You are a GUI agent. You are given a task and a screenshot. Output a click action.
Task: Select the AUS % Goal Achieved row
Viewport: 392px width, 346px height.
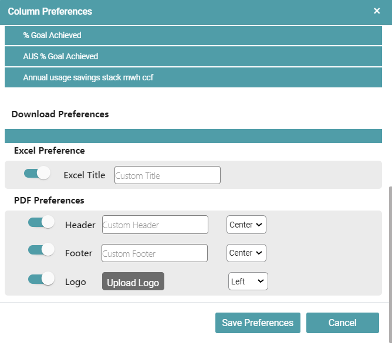[193, 57]
